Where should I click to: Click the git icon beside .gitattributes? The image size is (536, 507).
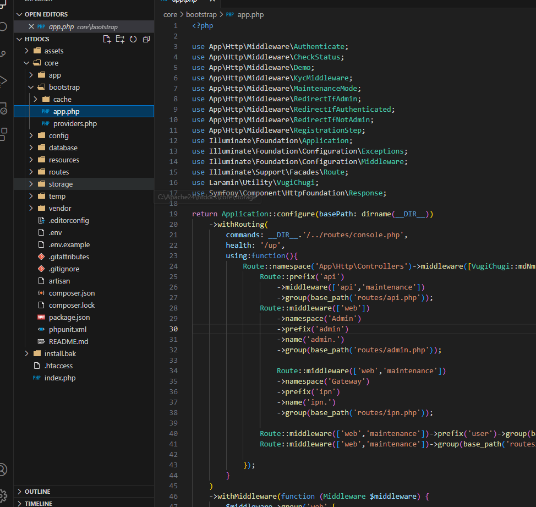[41, 257]
